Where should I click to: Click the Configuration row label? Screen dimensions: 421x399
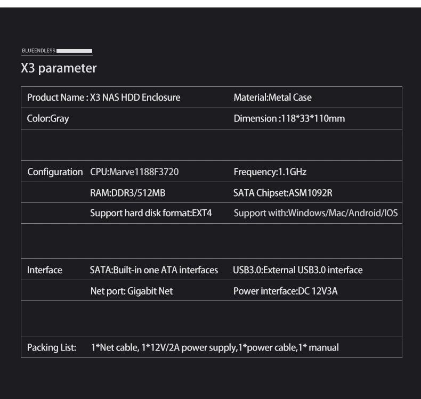55,172
